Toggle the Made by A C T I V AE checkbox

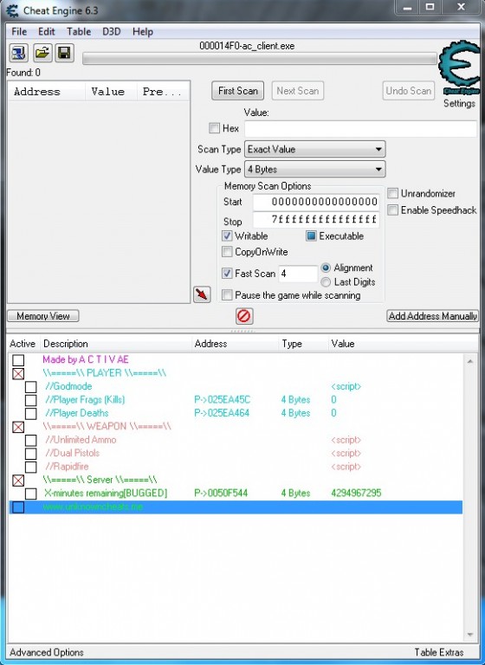(x=18, y=360)
